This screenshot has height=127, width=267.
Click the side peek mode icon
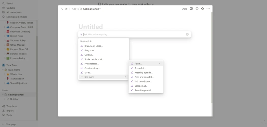66,9
